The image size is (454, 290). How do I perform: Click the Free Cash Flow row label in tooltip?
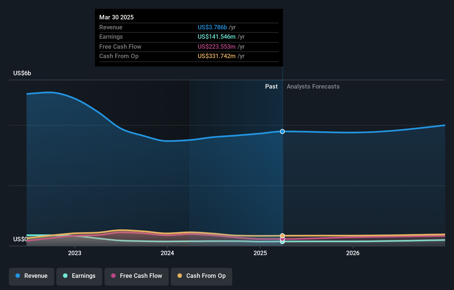click(x=120, y=47)
